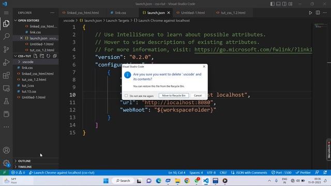Change indentation via Spaces: 4
Screen dimensions: 331x186
196,173
